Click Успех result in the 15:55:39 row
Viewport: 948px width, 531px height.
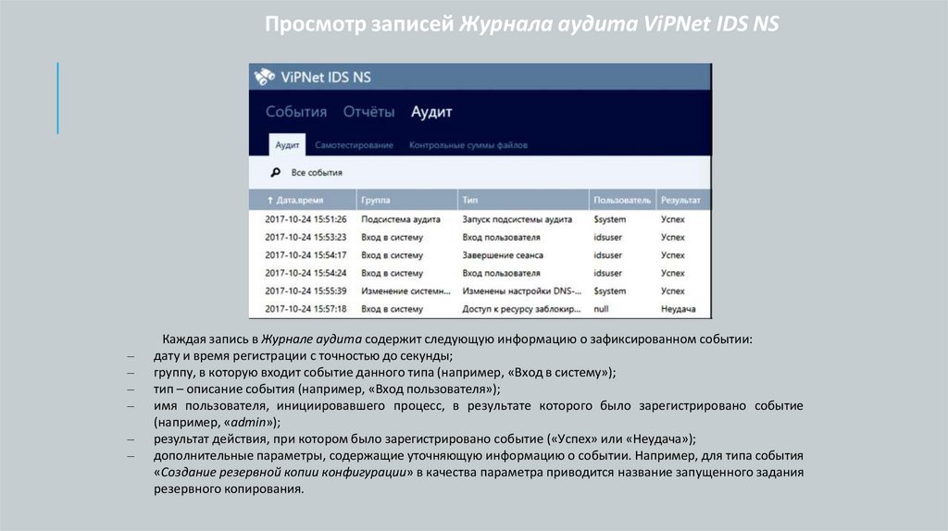672,290
